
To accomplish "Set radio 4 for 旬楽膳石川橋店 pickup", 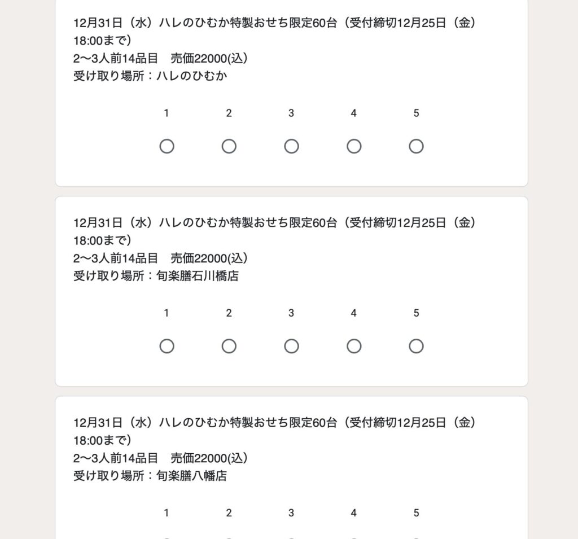I will point(354,347).
